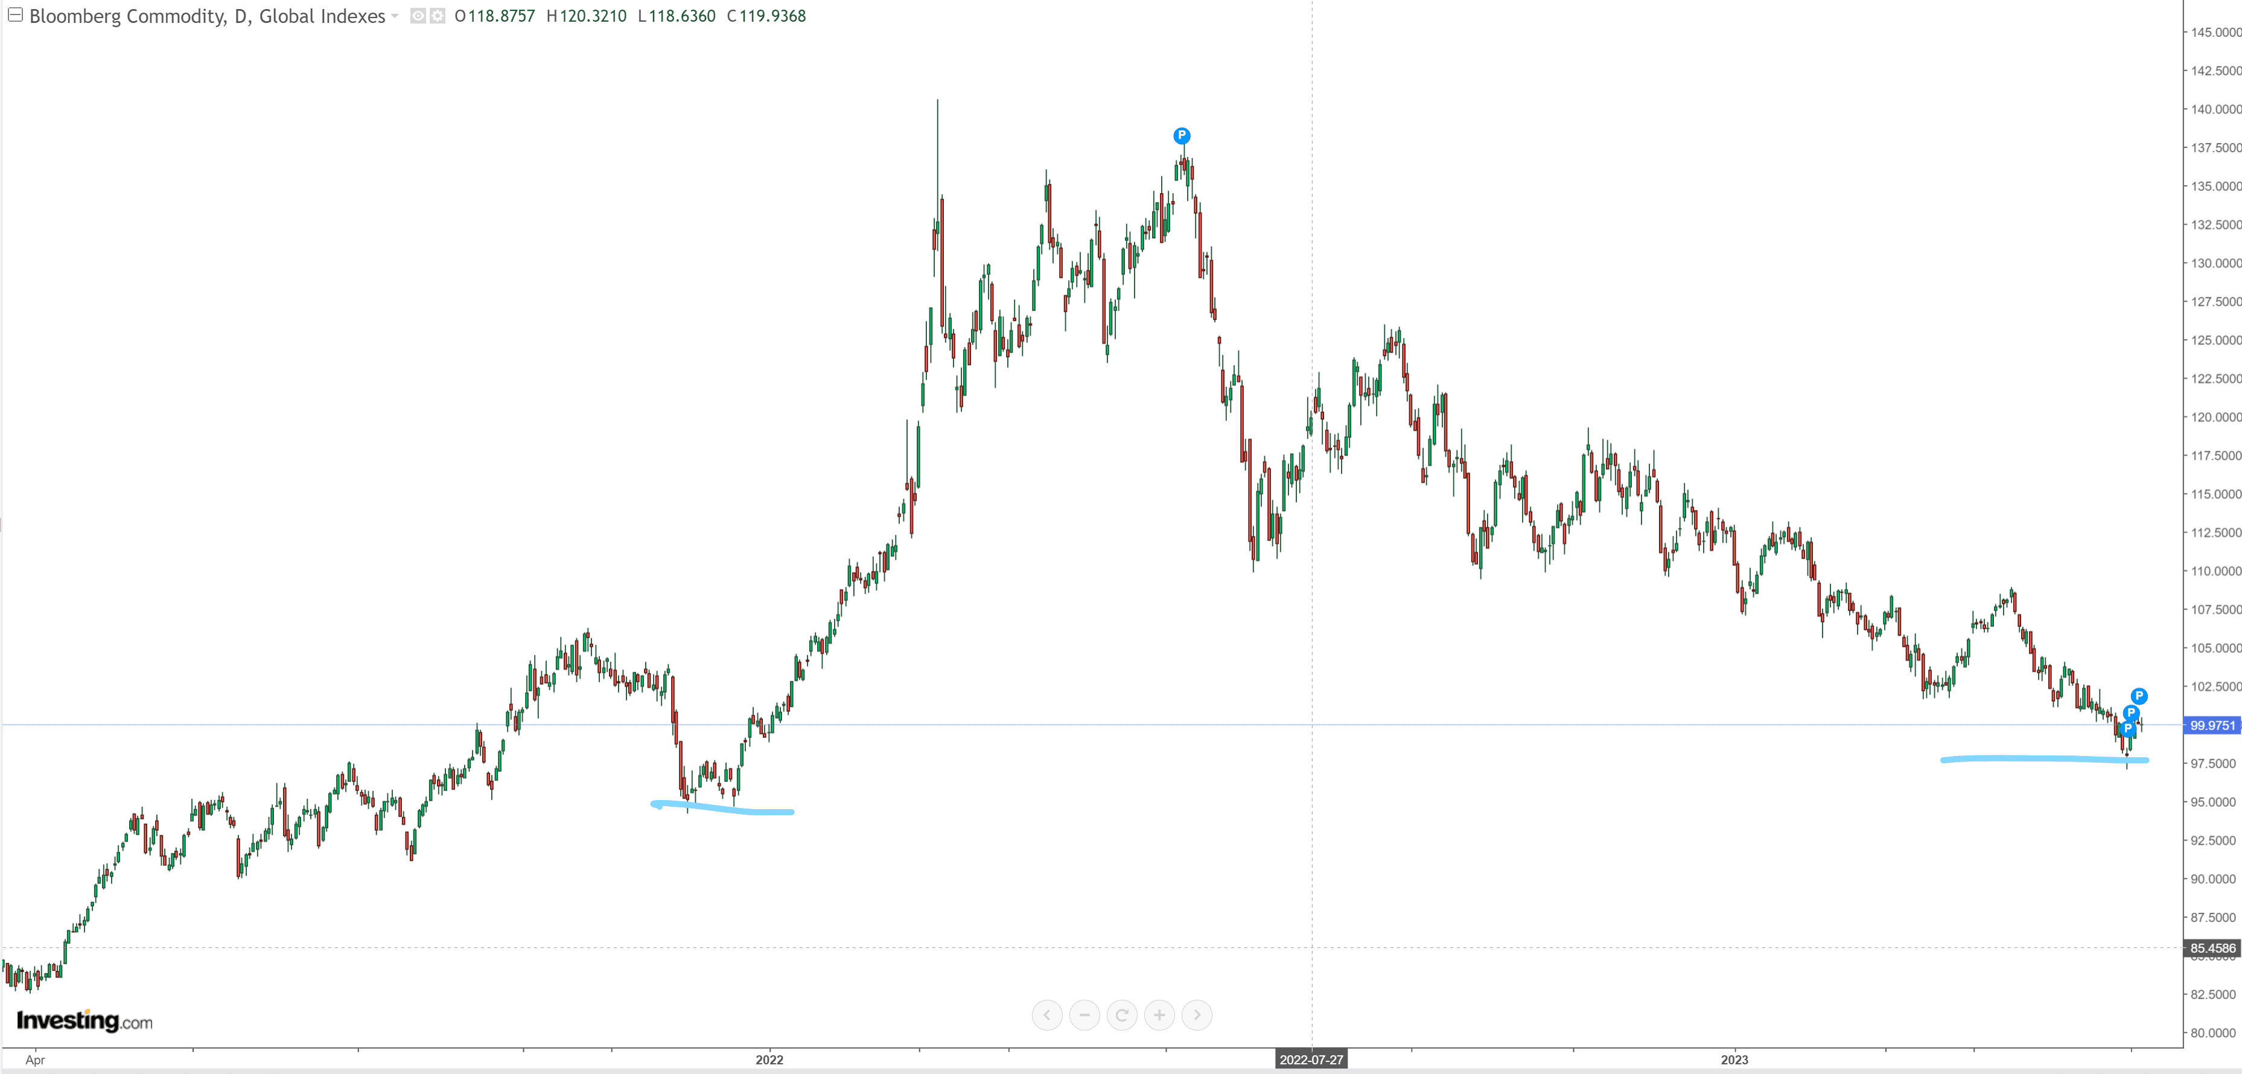Zoom in using the plus button

click(x=1159, y=1015)
